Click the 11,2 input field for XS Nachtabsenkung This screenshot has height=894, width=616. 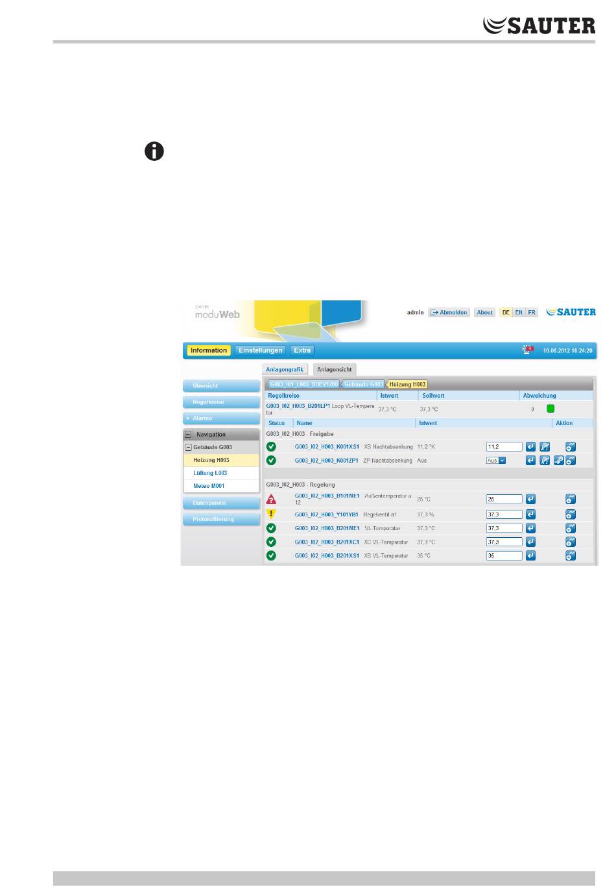click(504, 447)
